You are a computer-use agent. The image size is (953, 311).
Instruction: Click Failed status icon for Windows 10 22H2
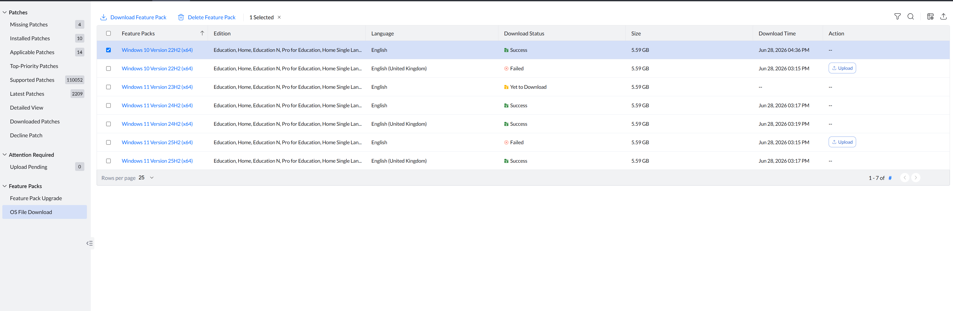click(506, 69)
